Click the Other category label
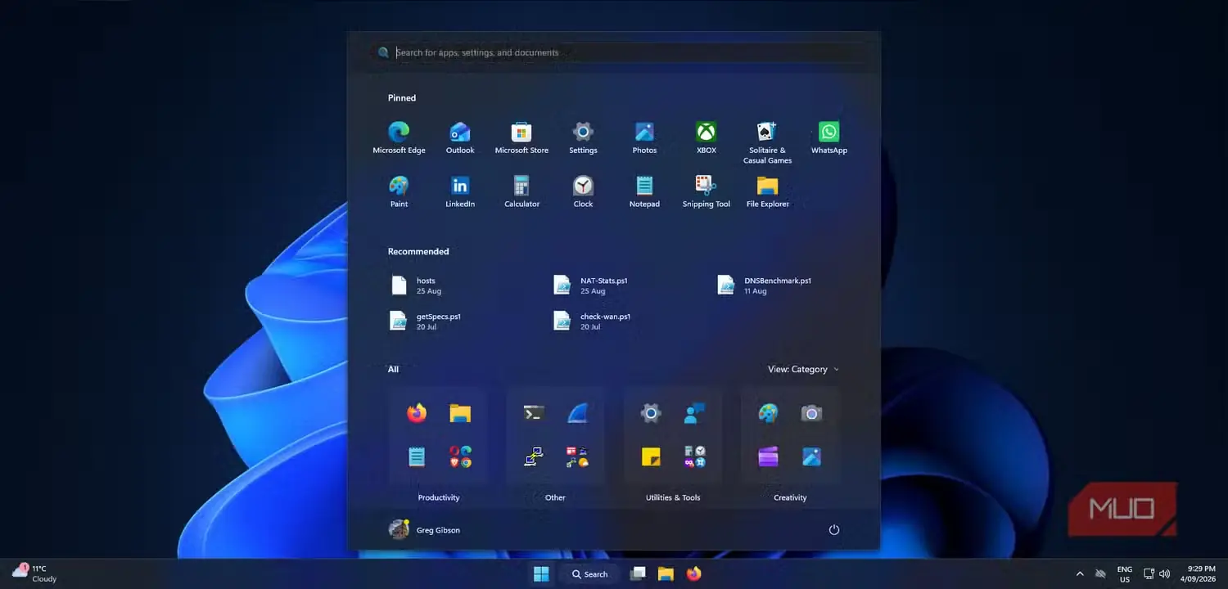The width and height of the screenshot is (1228, 589). click(x=555, y=497)
